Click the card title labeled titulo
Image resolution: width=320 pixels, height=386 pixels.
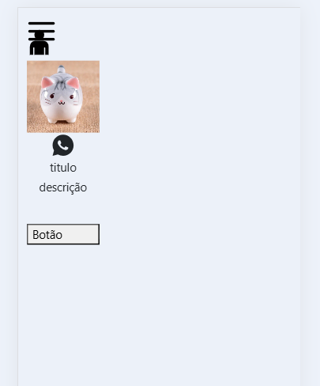point(63,168)
